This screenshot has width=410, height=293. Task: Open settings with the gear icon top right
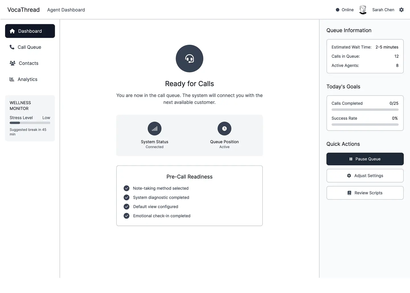click(x=401, y=9)
